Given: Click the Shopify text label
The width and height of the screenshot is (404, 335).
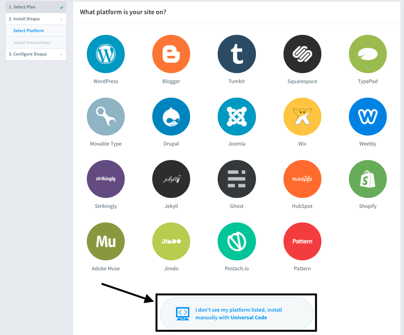Looking at the screenshot, I should click(x=368, y=206).
